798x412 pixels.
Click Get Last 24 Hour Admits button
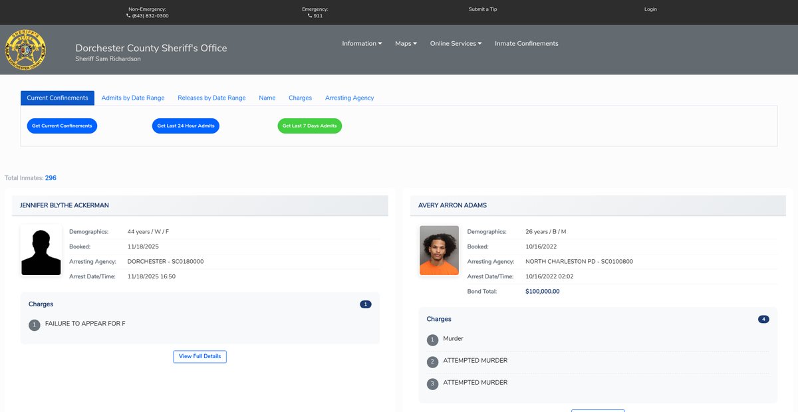tap(186, 126)
